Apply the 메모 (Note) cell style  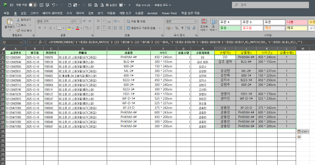297,28
